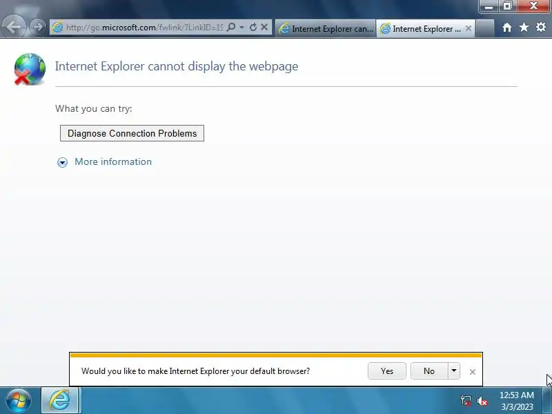
Task: Expand More information arrow icon
Action: tap(62, 162)
